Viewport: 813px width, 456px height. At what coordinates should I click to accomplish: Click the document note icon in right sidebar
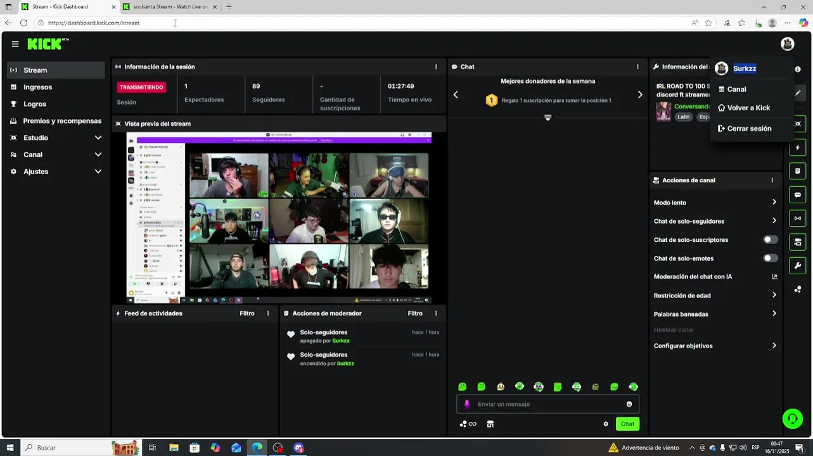point(798,171)
